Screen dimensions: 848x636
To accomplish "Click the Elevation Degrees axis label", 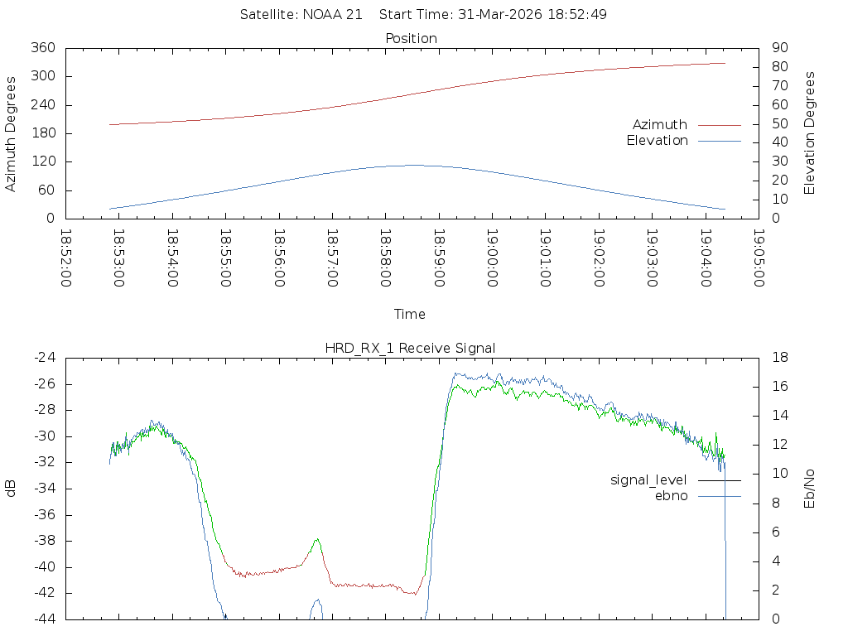I will click(810, 133).
